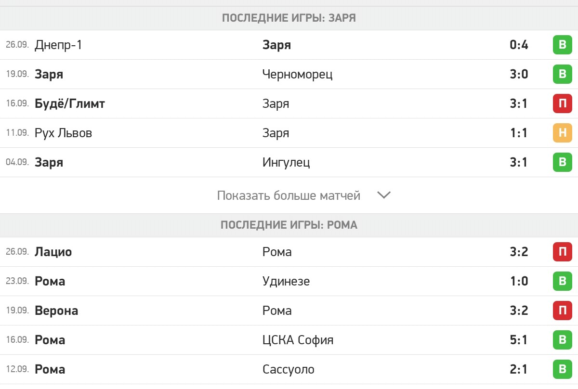Viewport: 578px width, 389px height.
Task: Click score 1:0 for Удинезе match
Action: pyautogui.click(x=519, y=282)
